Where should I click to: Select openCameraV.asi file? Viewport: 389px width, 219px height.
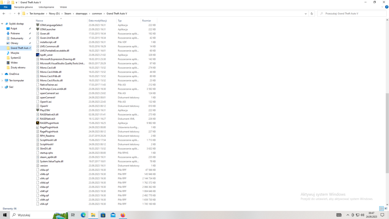pos(49,93)
